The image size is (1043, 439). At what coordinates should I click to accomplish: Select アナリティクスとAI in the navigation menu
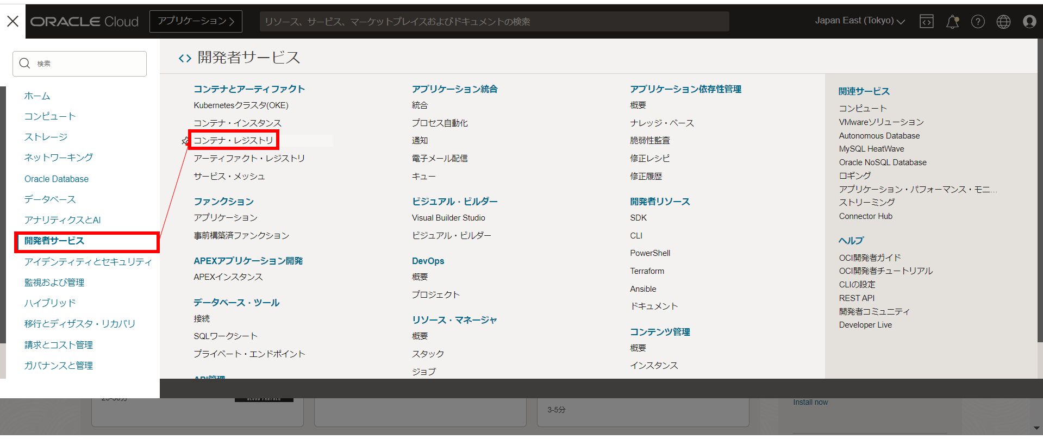pos(63,220)
